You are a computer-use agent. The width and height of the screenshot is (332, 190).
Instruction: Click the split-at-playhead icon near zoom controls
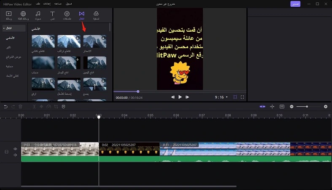coord(272,106)
